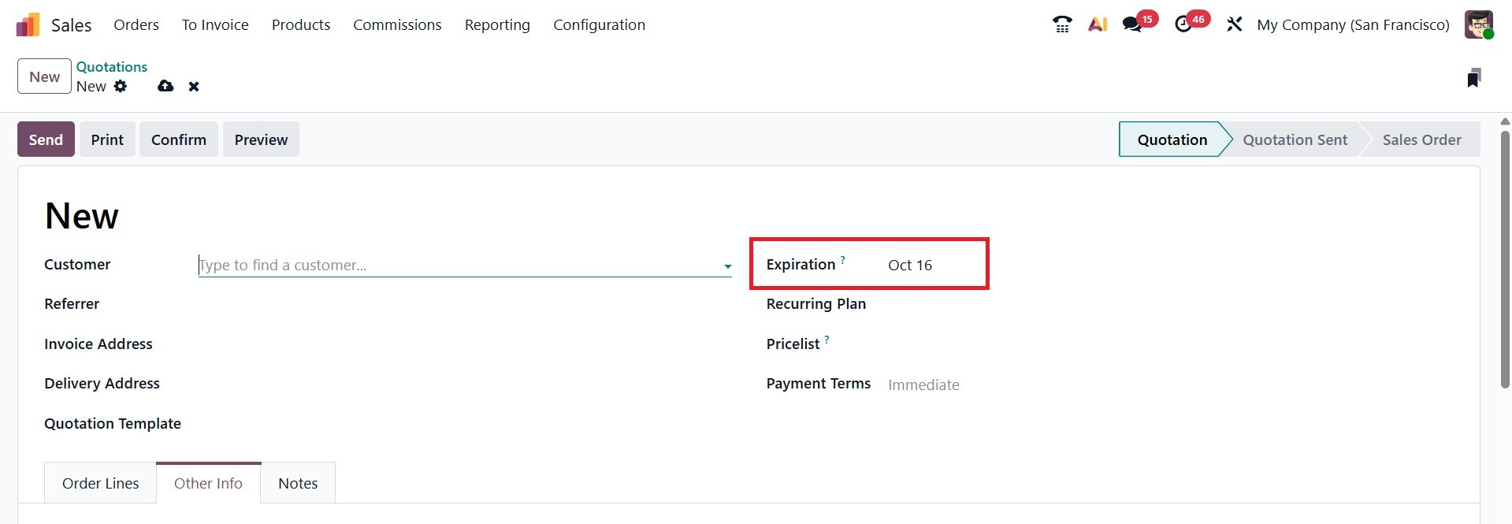The width and height of the screenshot is (1512, 524).
Task: Open the conversations icon showing 15 messages
Action: (1133, 24)
